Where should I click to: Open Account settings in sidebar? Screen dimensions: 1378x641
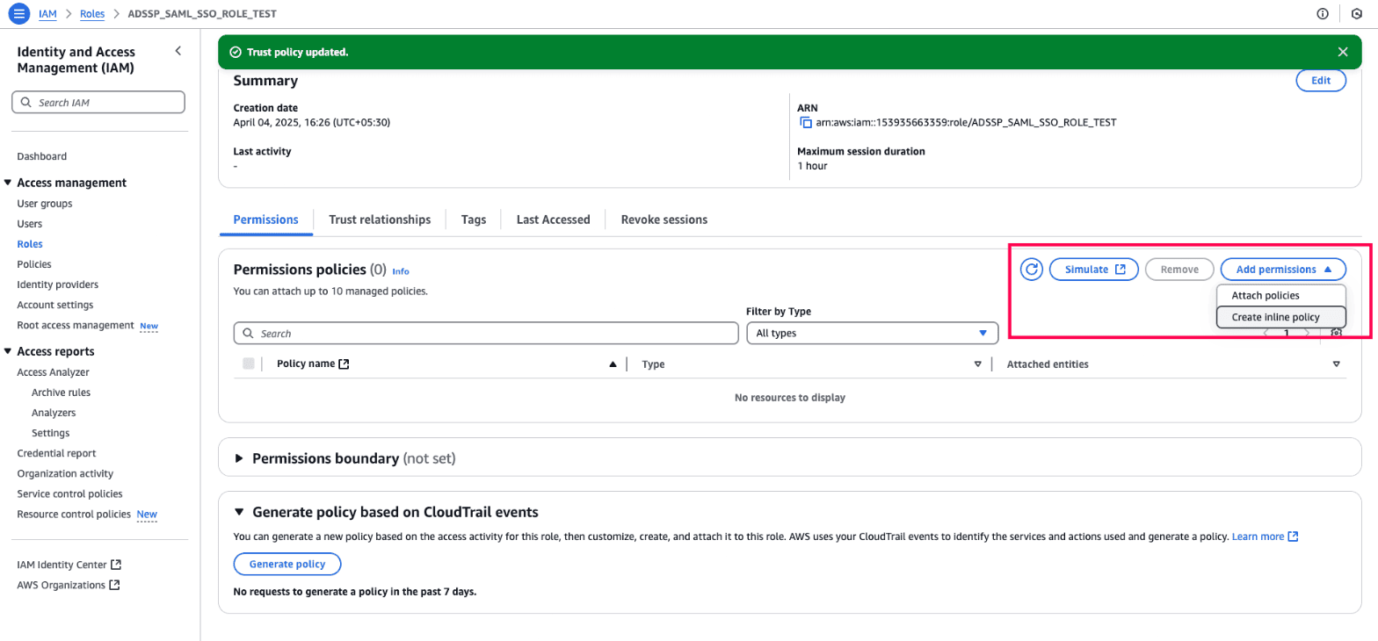point(55,305)
